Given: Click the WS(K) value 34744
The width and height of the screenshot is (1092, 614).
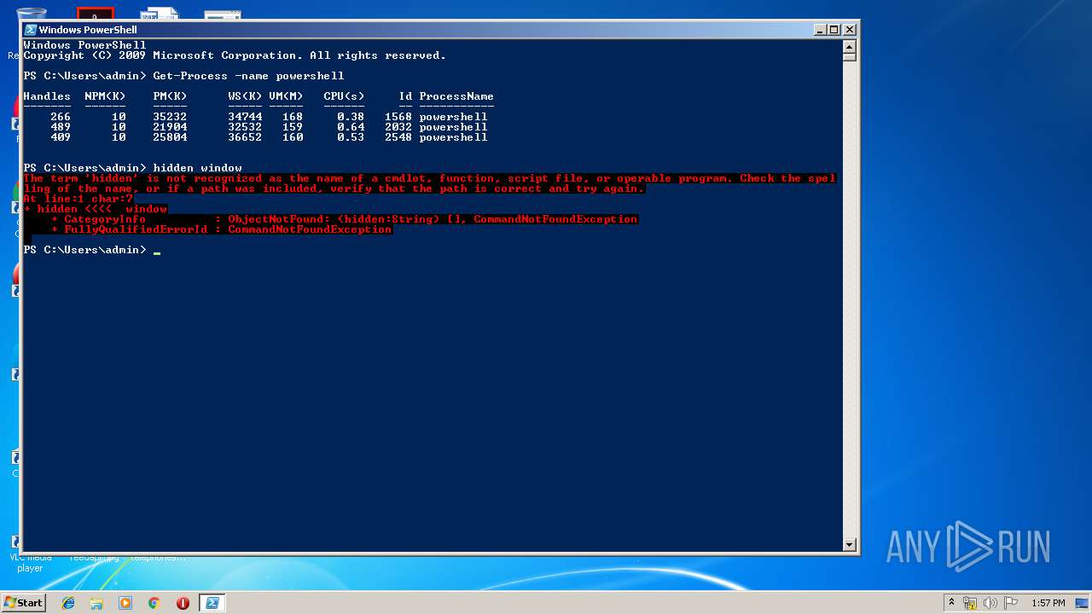Looking at the screenshot, I should click(245, 117).
